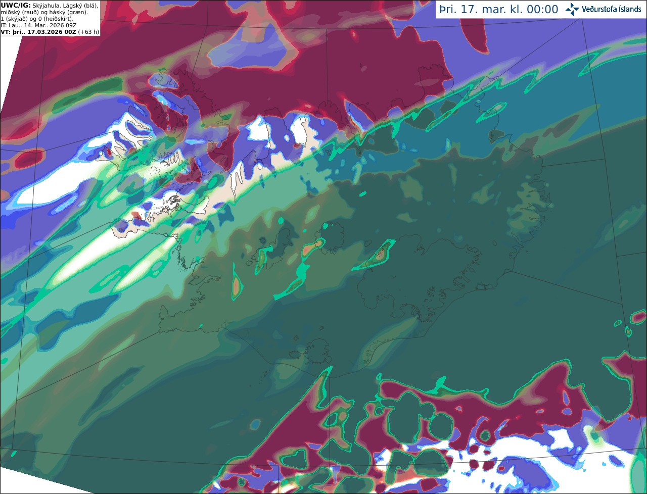Click the 'VT: þri.. 17.03.2026 00Z' line
647x494 pixels.
(x=38, y=32)
